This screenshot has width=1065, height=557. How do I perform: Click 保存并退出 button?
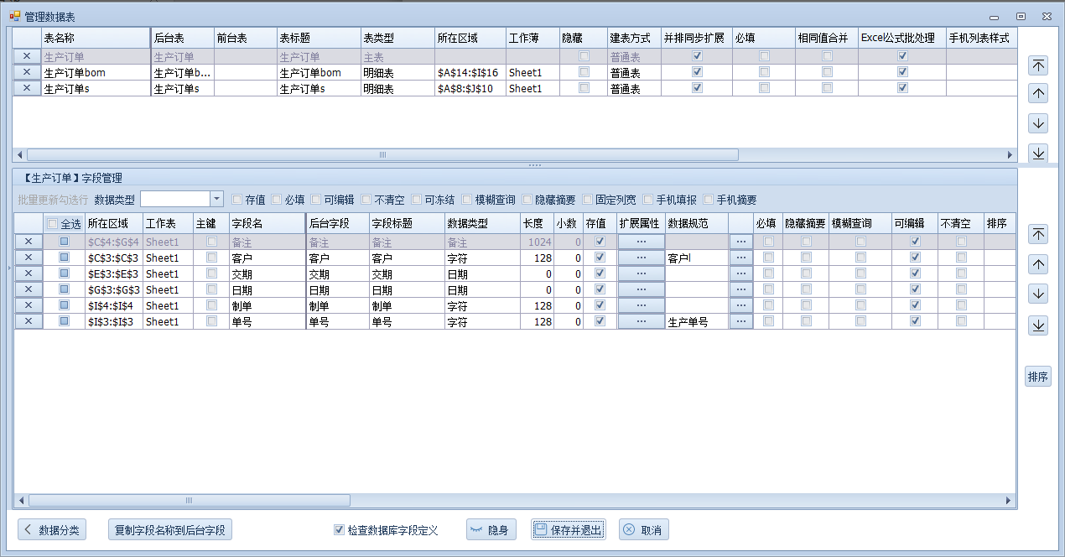(x=568, y=530)
